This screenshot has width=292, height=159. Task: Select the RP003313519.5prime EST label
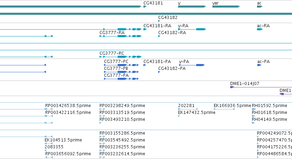pos(122,113)
